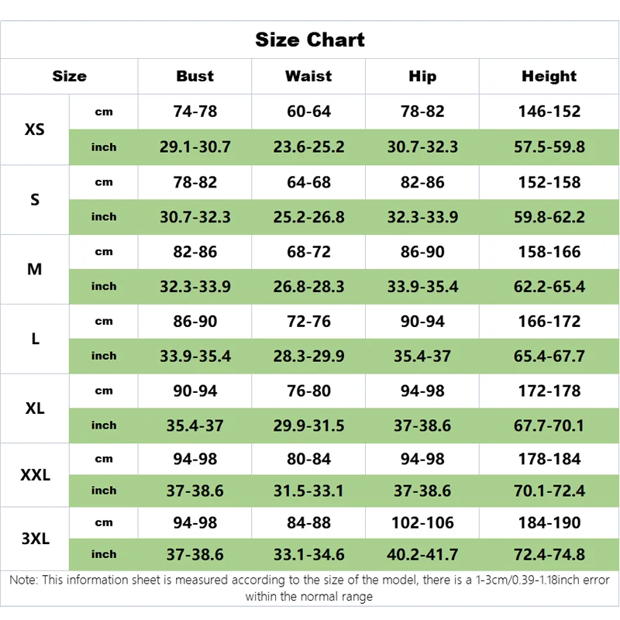Select XL waist value 76-80
Screen dimensions: 620x620
click(x=308, y=391)
